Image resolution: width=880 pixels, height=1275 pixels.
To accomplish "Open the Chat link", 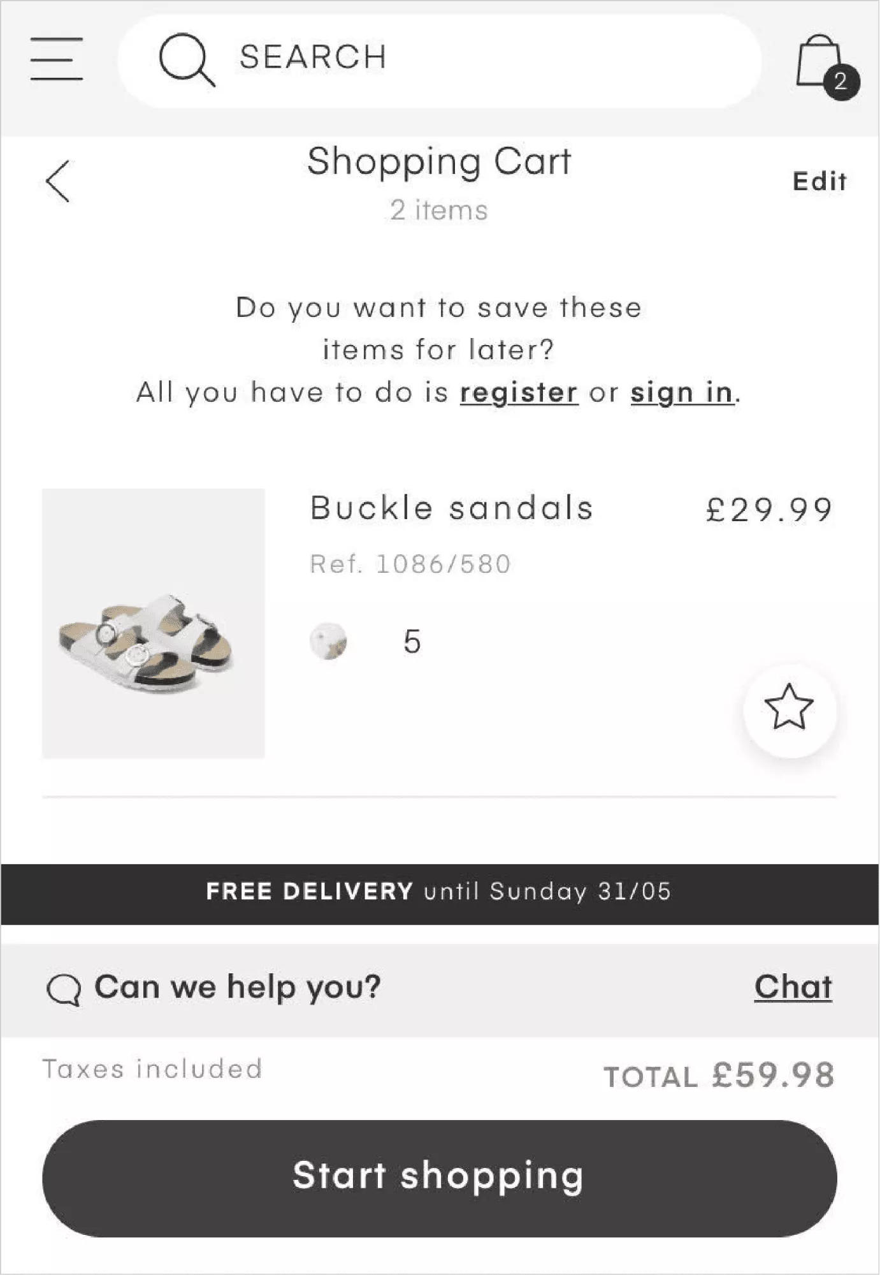I will [793, 987].
